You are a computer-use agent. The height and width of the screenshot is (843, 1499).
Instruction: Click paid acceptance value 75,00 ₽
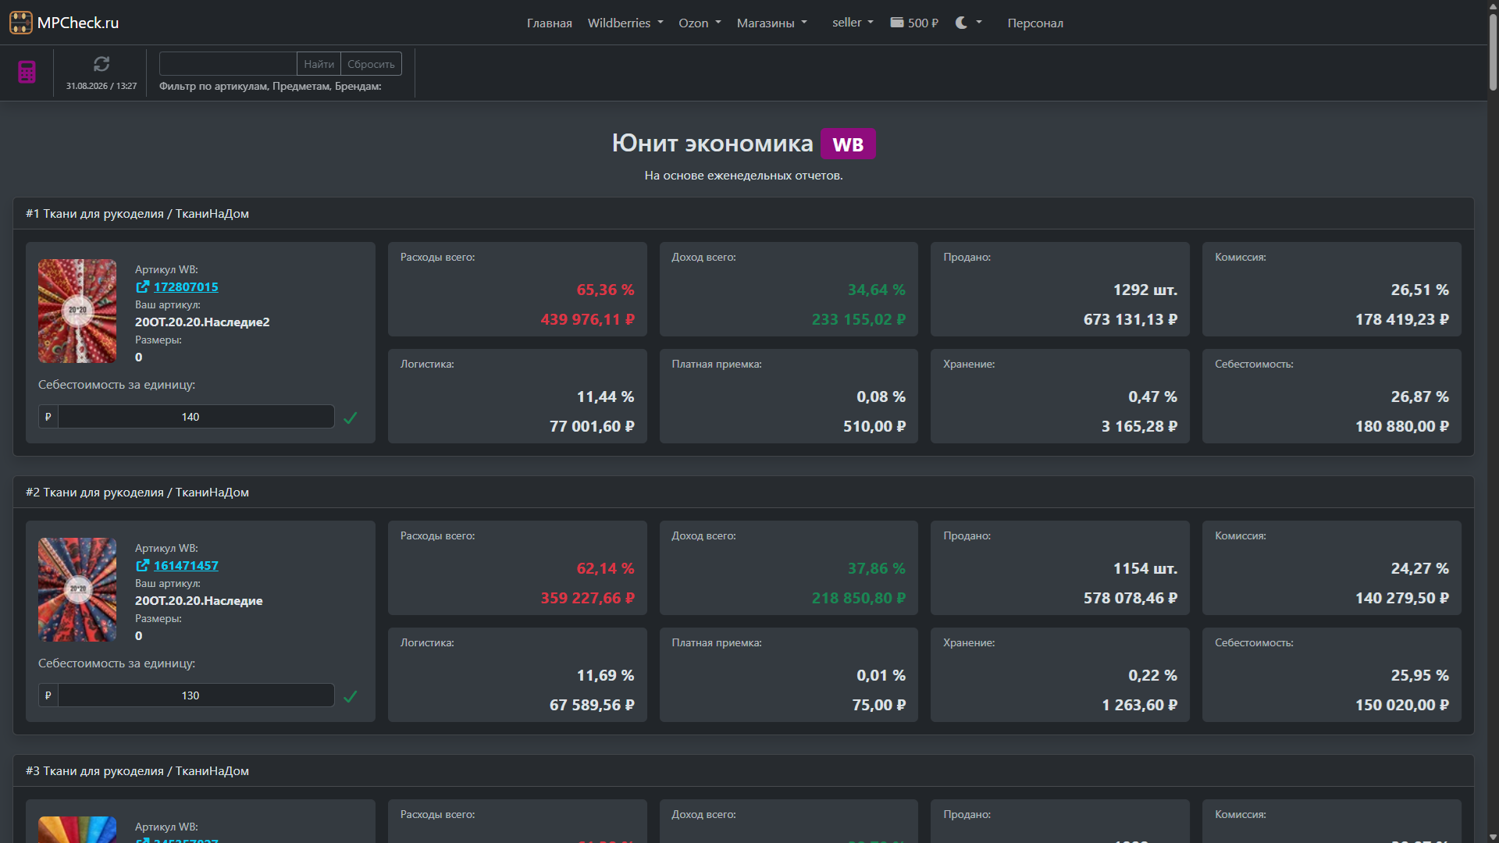click(x=879, y=705)
